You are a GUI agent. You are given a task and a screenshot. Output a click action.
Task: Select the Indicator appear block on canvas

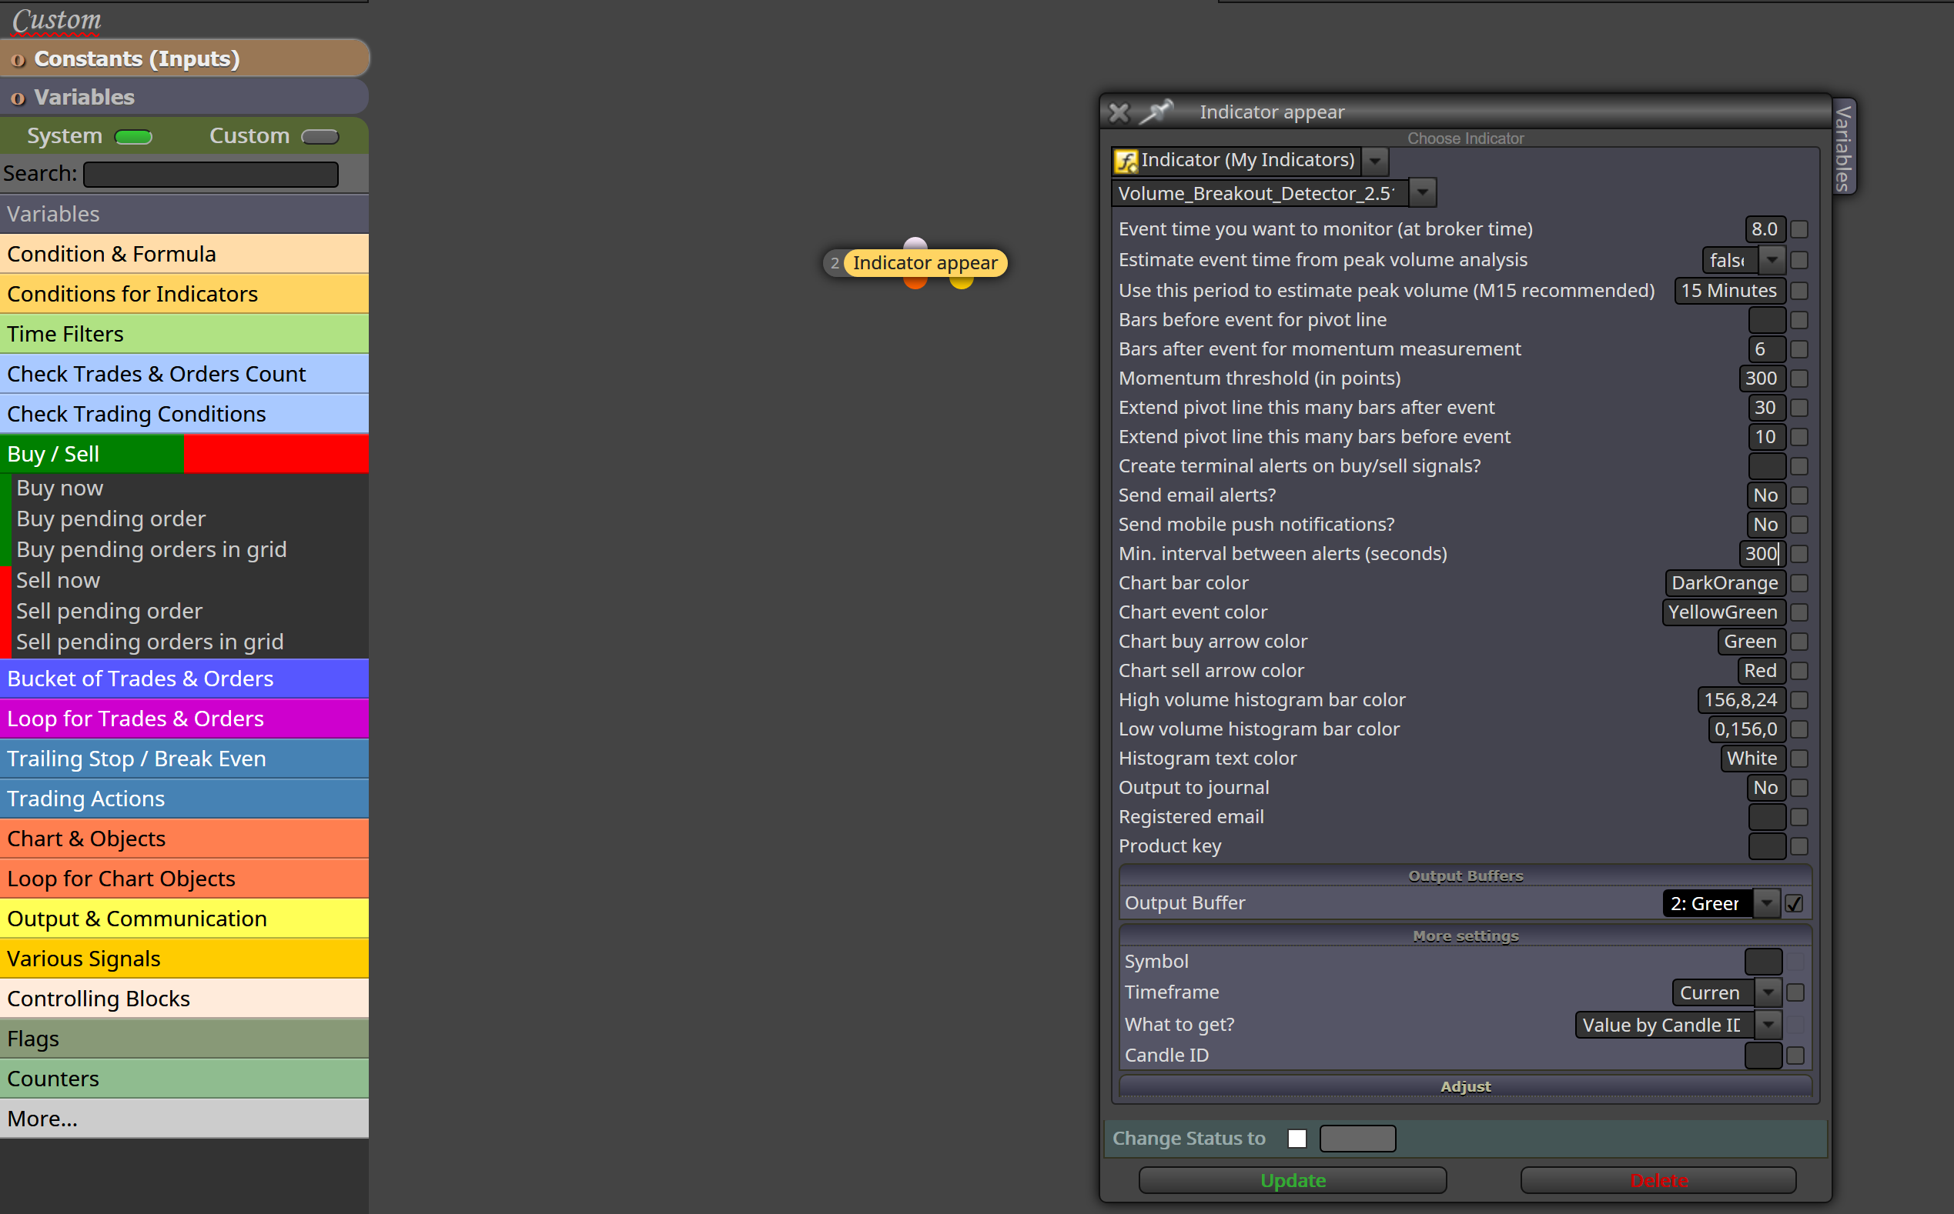925,262
